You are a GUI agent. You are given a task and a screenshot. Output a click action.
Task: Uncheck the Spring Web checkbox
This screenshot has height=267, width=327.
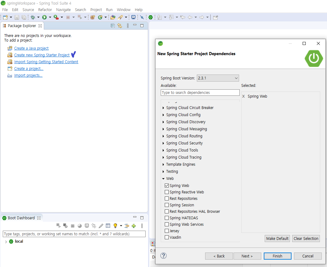[x=167, y=185]
